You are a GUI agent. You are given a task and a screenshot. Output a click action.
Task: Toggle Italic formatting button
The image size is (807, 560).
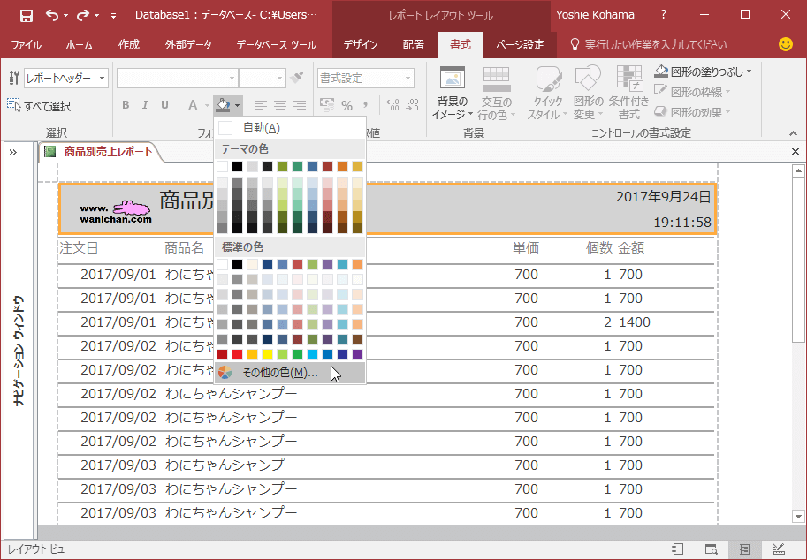coord(145,105)
